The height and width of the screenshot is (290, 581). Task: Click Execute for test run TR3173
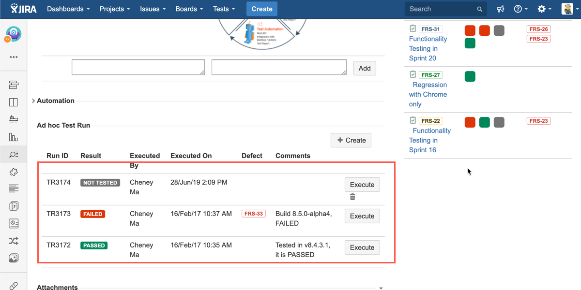362,216
